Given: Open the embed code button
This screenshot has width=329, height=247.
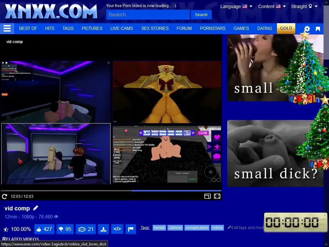Looking at the screenshot, I should [117, 229].
